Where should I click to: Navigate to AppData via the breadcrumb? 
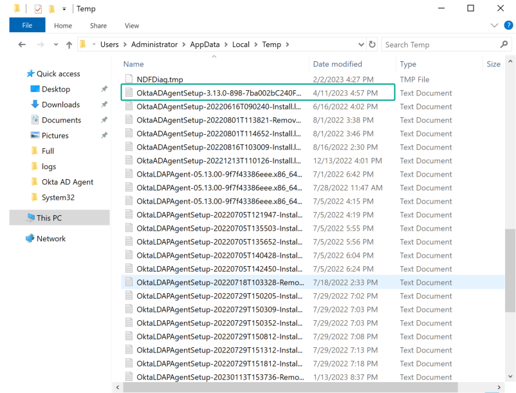[x=203, y=44]
